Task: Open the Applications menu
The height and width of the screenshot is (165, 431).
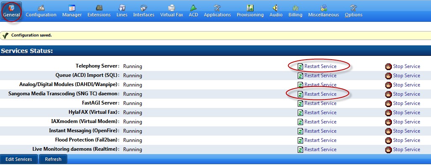Action: (x=217, y=11)
